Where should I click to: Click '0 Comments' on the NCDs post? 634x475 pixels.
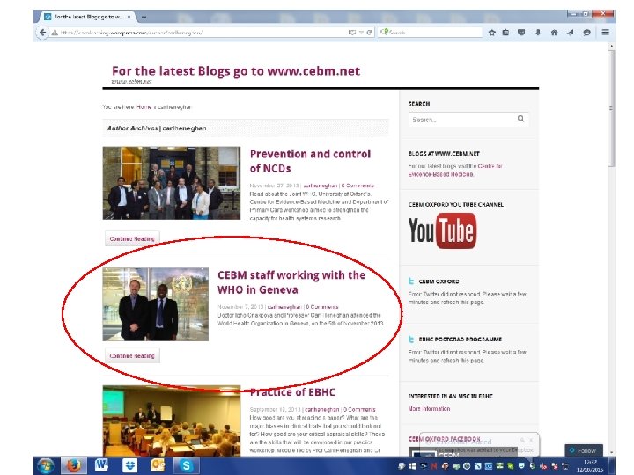coord(358,186)
